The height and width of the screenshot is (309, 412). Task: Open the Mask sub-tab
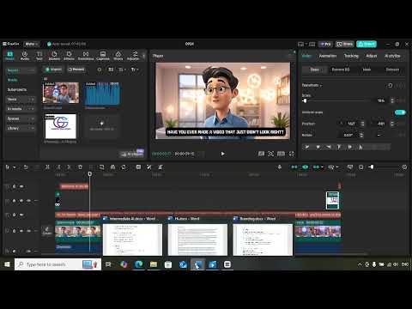pos(367,70)
